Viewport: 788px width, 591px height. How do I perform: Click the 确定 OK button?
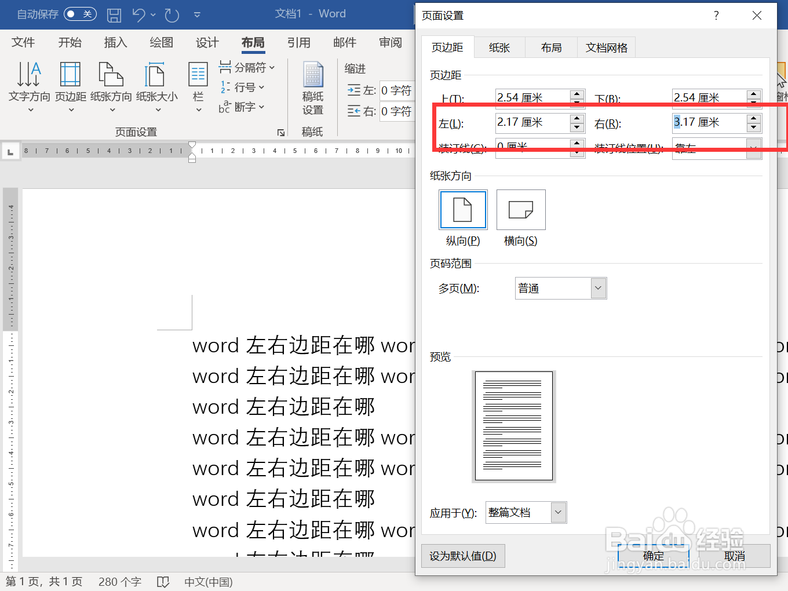click(654, 556)
